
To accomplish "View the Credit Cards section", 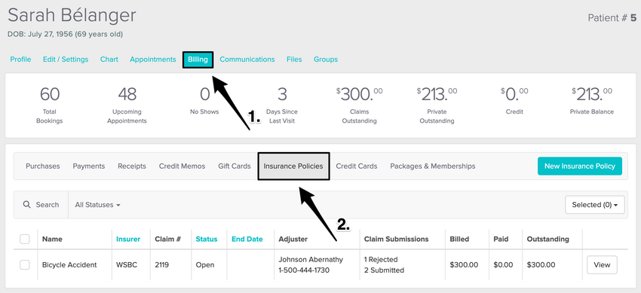I will 357,166.
